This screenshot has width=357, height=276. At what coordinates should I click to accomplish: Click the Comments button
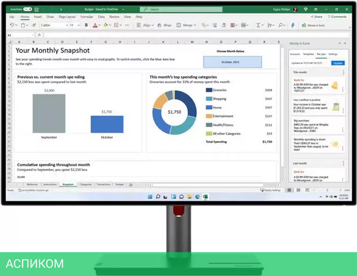click(337, 17)
